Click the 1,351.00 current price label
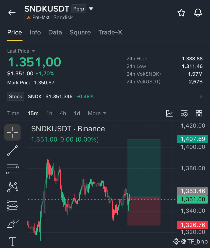210x248 pixels. click(192, 199)
